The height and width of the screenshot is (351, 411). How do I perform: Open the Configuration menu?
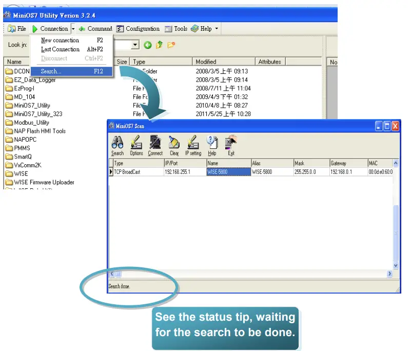tap(138, 29)
